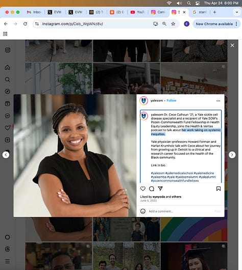Viewport: 242px width, 270px height.
Task: Follow the yalesom account
Action: [172, 100]
